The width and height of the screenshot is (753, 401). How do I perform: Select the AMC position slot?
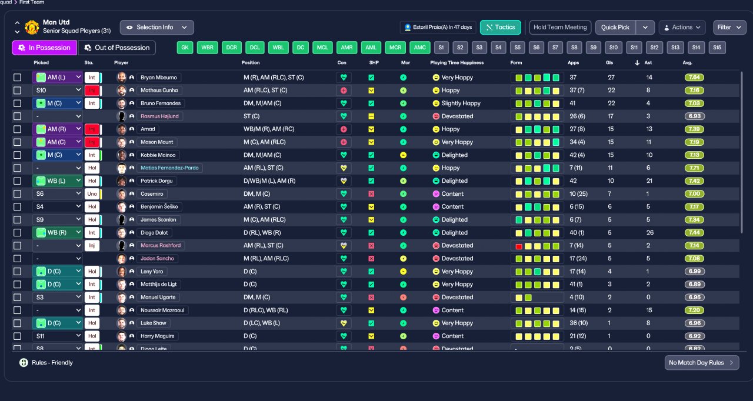pos(419,48)
